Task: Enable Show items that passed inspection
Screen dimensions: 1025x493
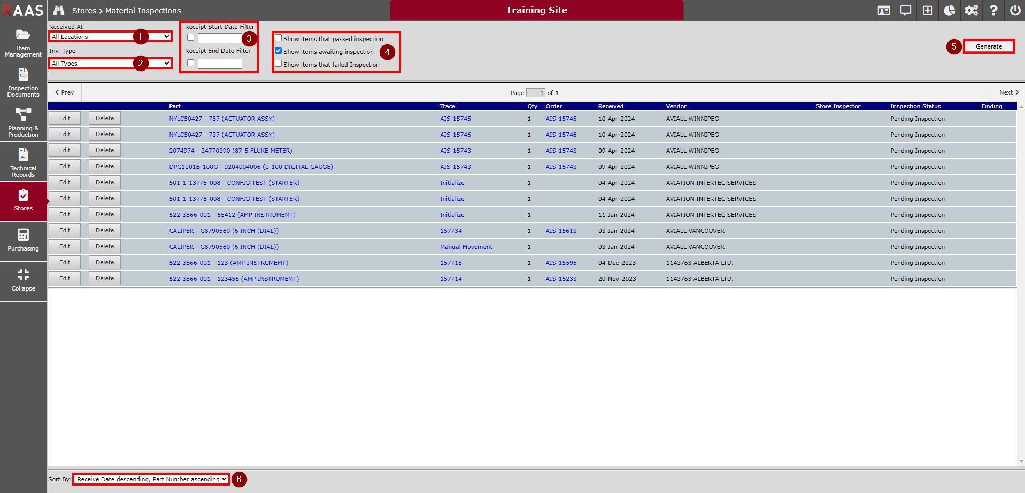Action: point(278,38)
